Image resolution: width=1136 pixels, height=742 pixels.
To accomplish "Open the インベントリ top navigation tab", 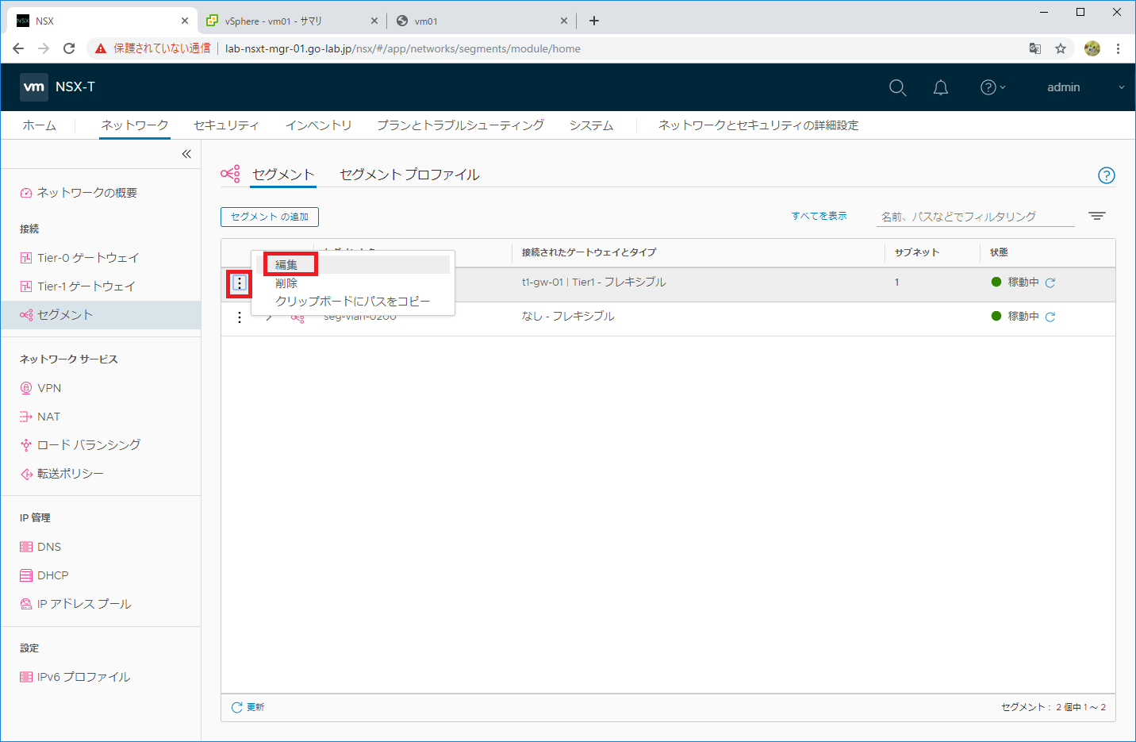I will (x=318, y=125).
